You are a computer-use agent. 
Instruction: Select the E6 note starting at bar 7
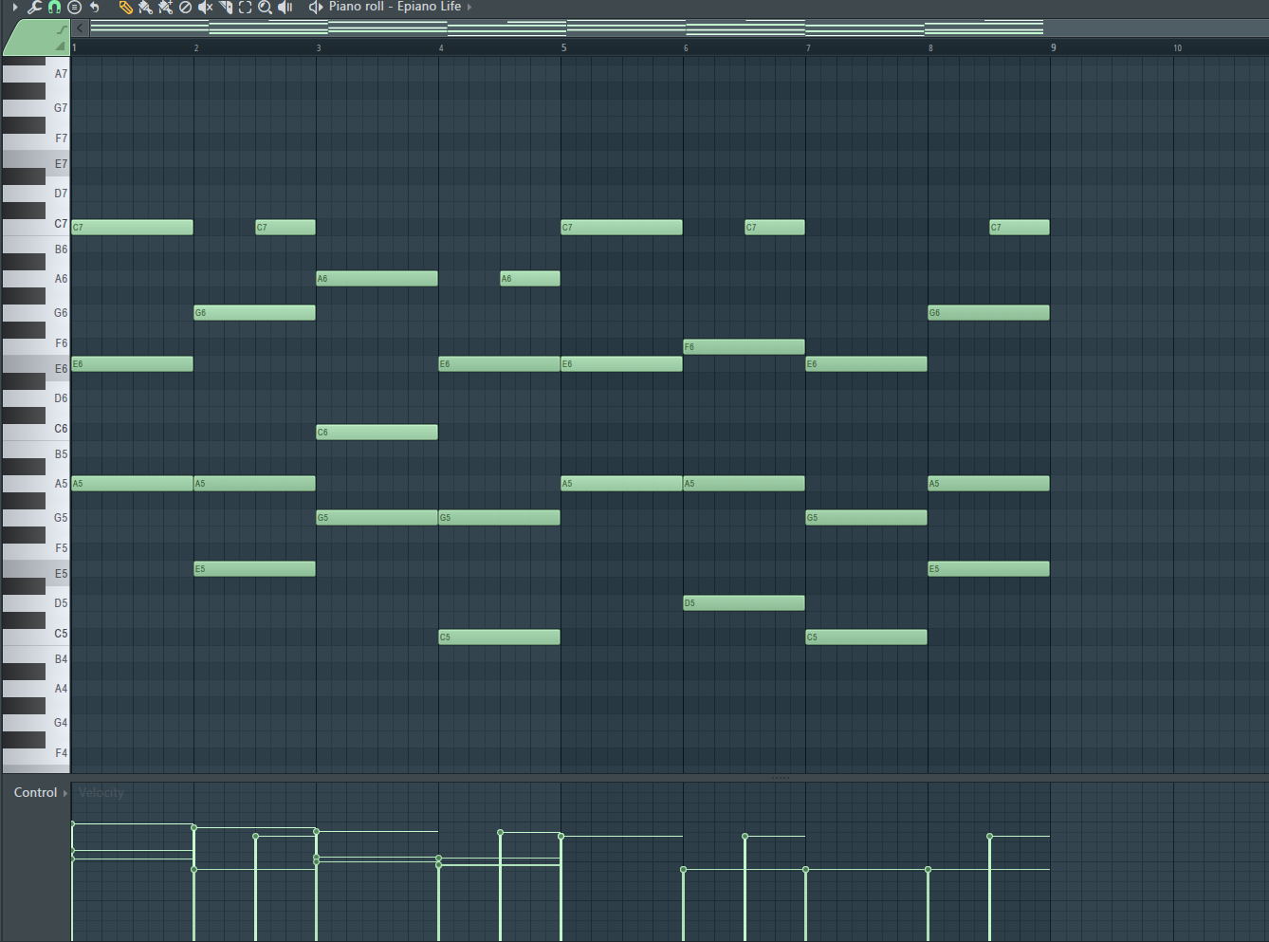point(866,363)
